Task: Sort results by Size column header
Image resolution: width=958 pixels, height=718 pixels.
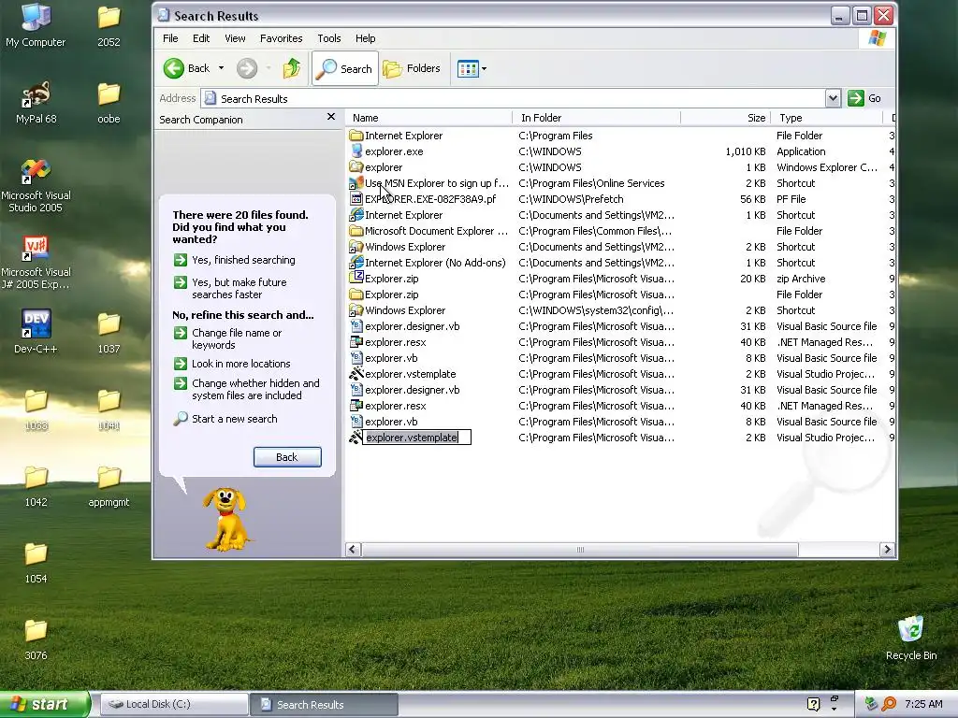Action: tap(726, 118)
